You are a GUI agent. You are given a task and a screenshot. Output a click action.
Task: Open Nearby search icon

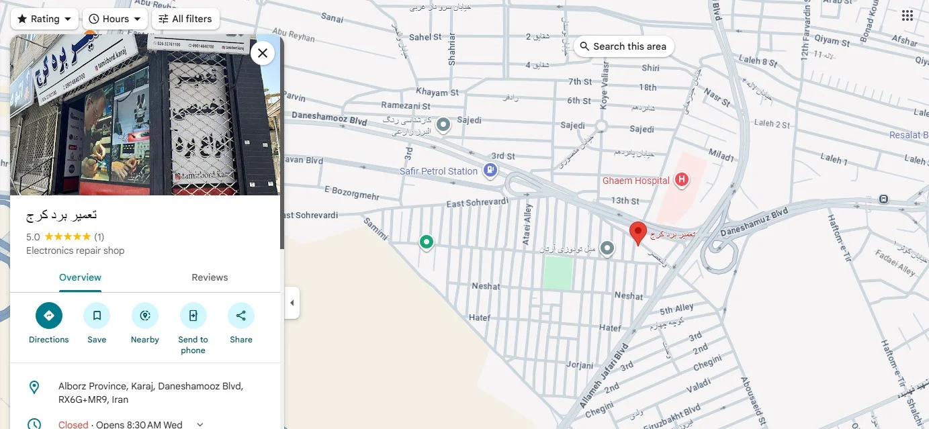pos(144,316)
